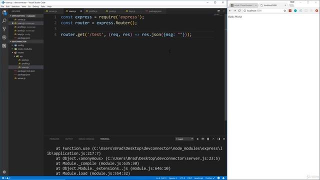Switch to the profile.js editor tab
Image resolution: width=320 pixels, height=180 pixels.
pos(93,11)
